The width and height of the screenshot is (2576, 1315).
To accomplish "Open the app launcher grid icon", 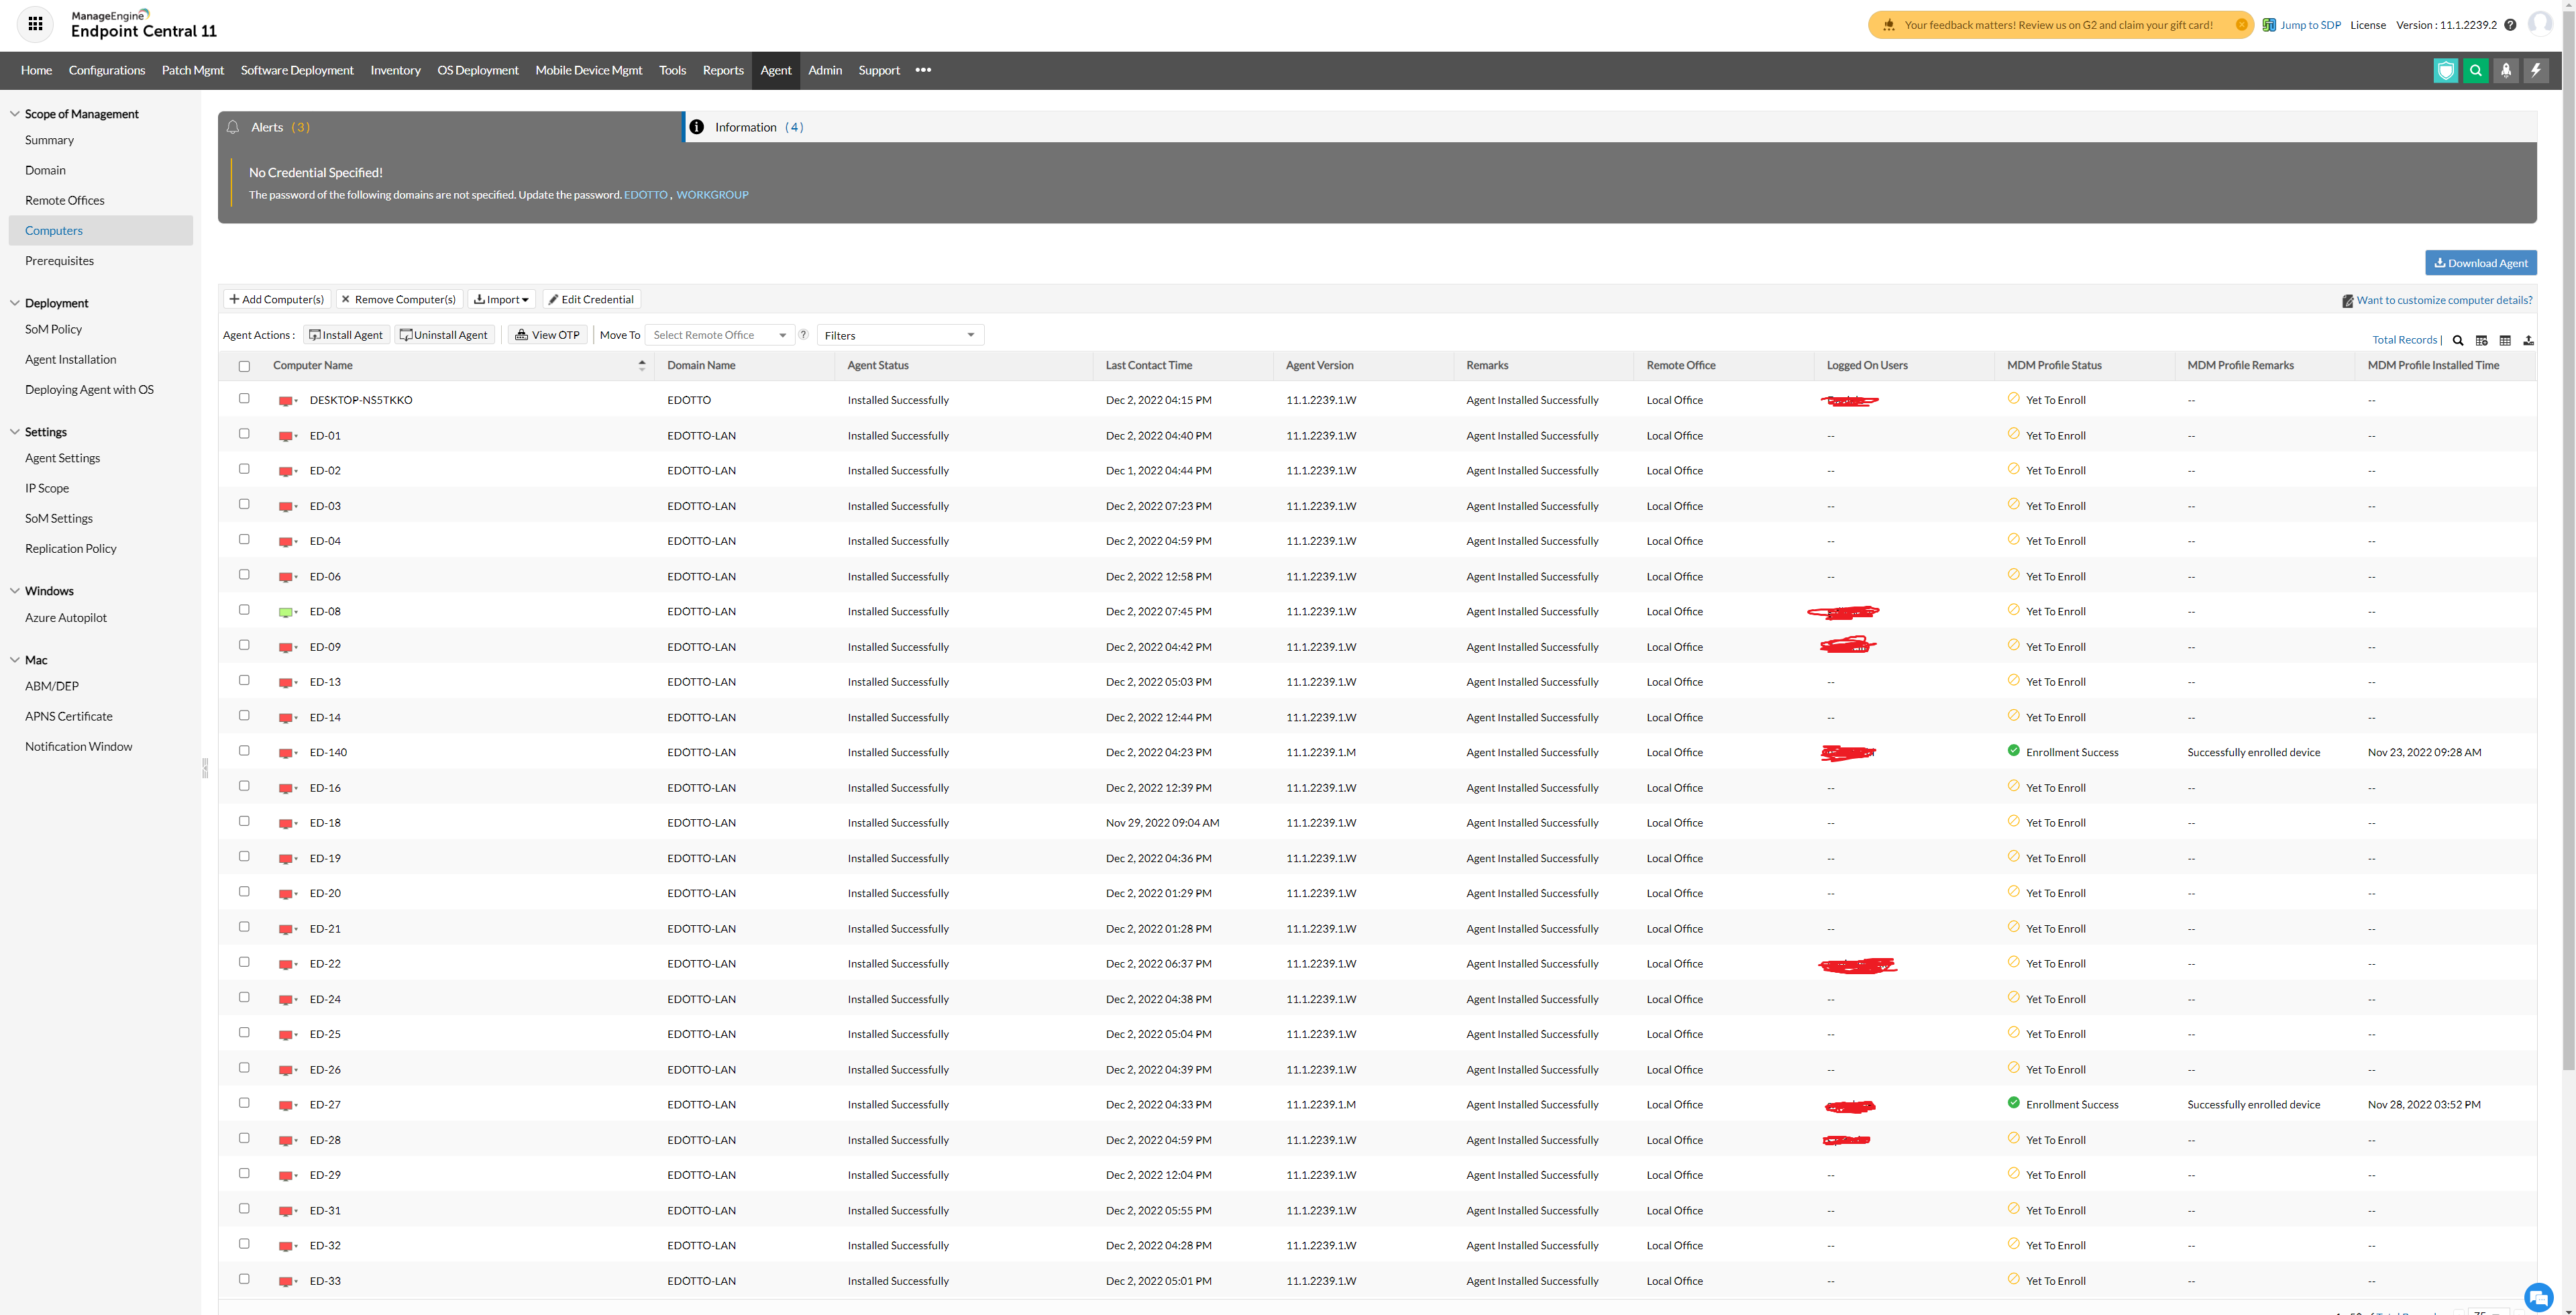I will tap(35, 24).
